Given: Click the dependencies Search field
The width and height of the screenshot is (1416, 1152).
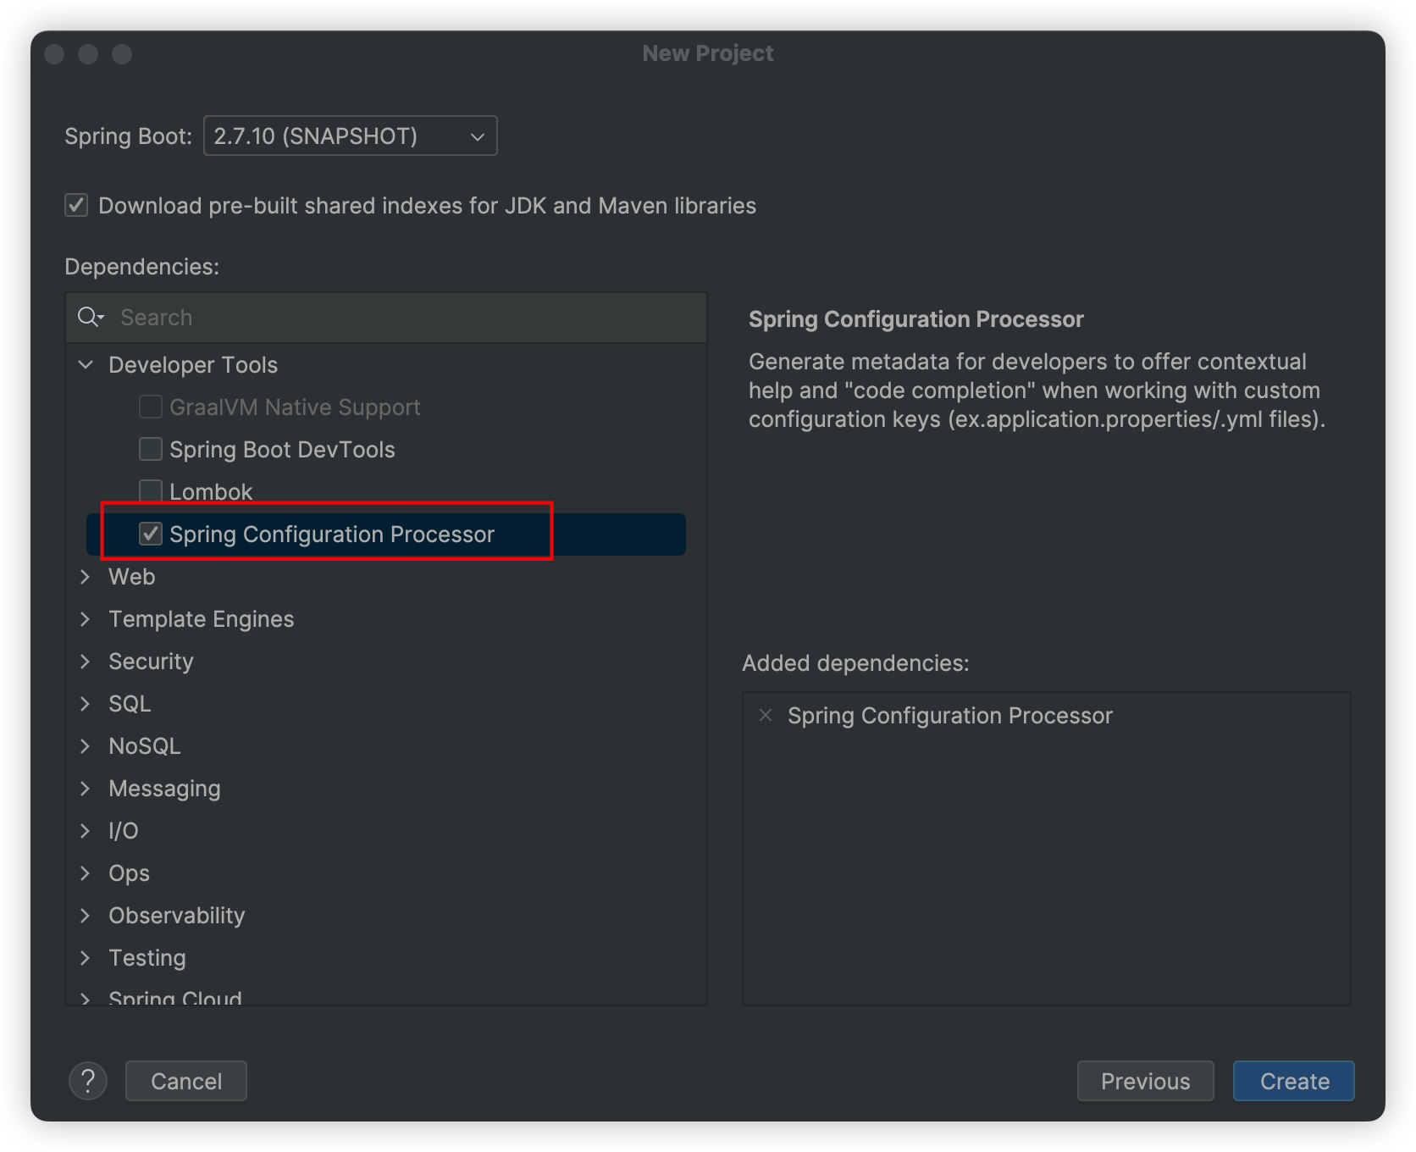Looking at the screenshot, I should click(386, 318).
